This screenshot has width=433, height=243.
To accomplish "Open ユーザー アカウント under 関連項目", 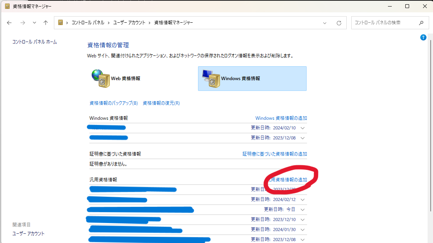I will point(29,234).
